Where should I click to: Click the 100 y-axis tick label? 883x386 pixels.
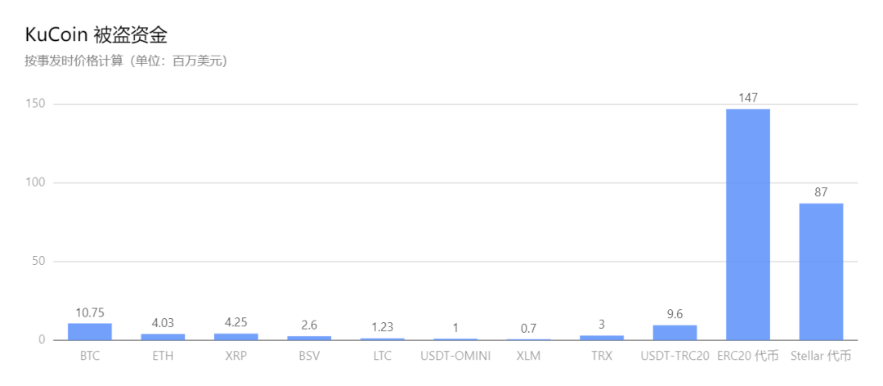coord(35,182)
